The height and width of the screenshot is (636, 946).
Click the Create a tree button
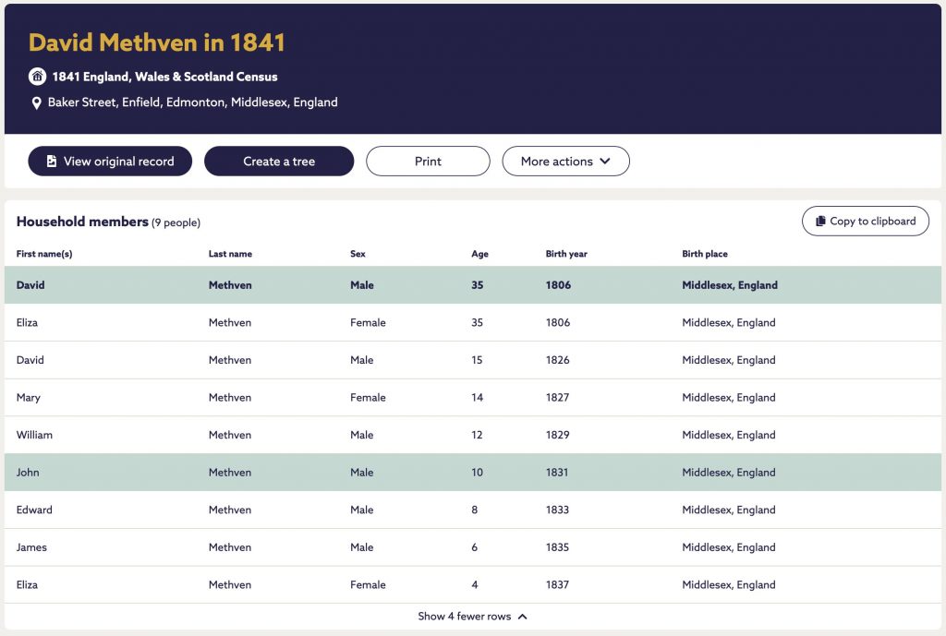pyautogui.click(x=279, y=161)
